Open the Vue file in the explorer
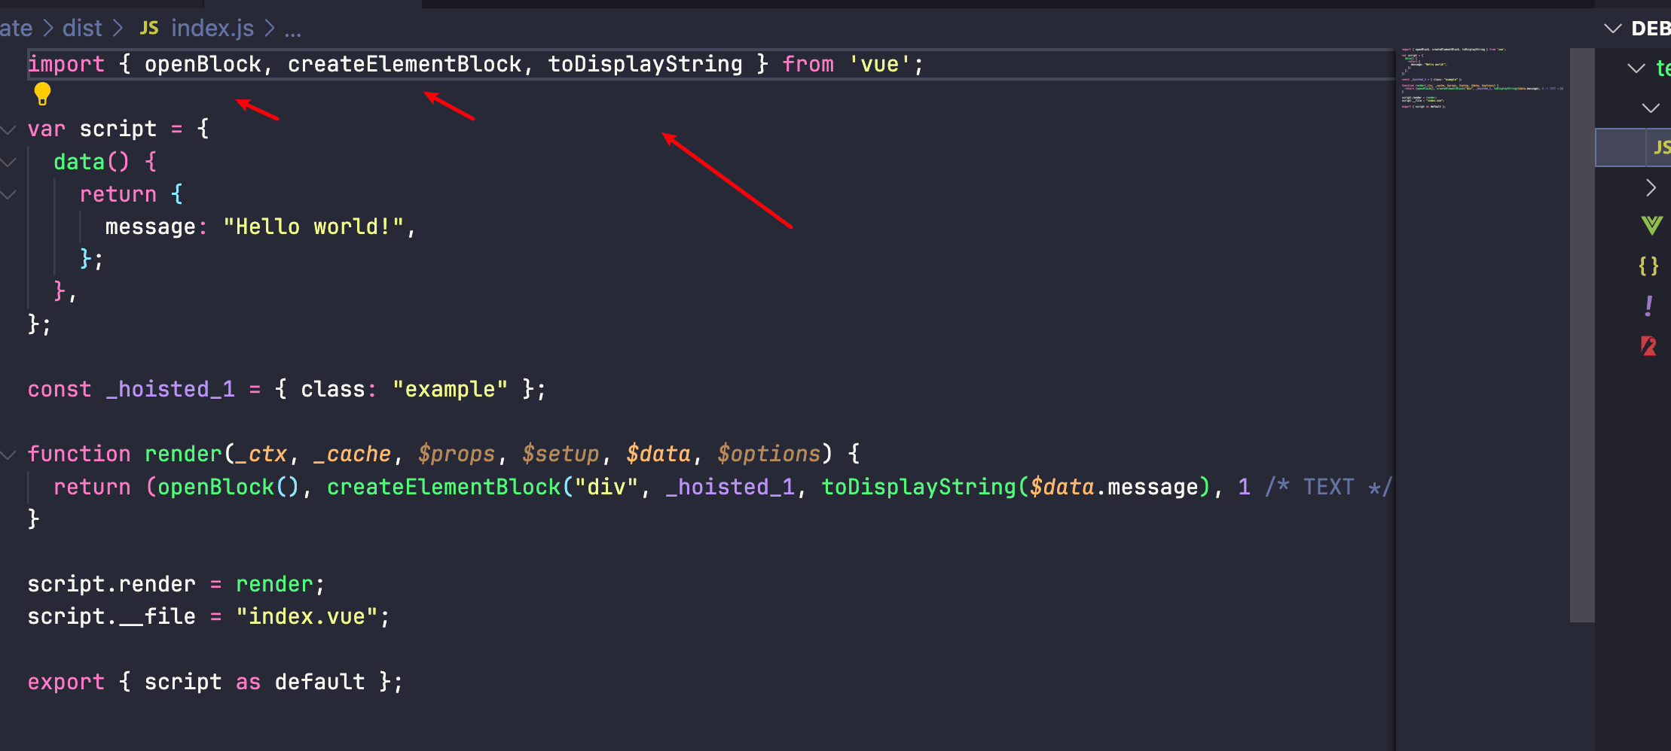Image resolution: width=1671 pixels, height=751 pixels. pyautogui.click(x=1651, y=225)
